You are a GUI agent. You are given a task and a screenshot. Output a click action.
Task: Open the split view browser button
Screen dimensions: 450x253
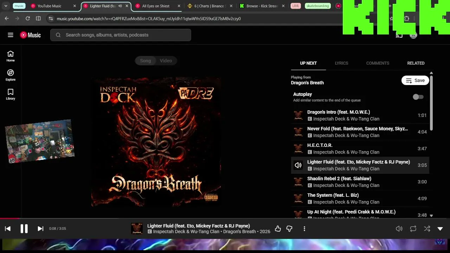(38, 18)
